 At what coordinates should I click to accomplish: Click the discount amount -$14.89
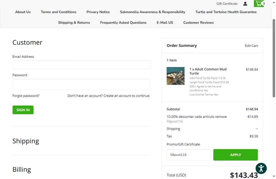[252, 116]
